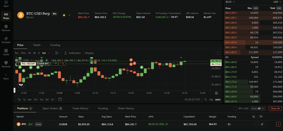Select the D chart interval

[39, 53]
